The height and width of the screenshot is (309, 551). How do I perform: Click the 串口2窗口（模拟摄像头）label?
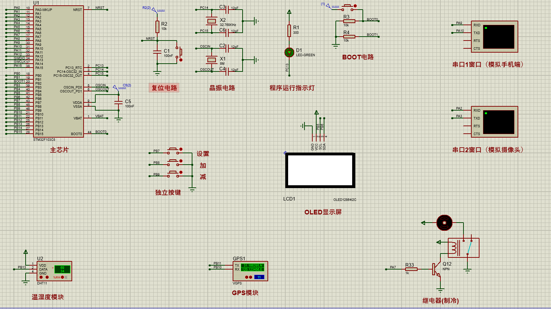tap(488, 150)
